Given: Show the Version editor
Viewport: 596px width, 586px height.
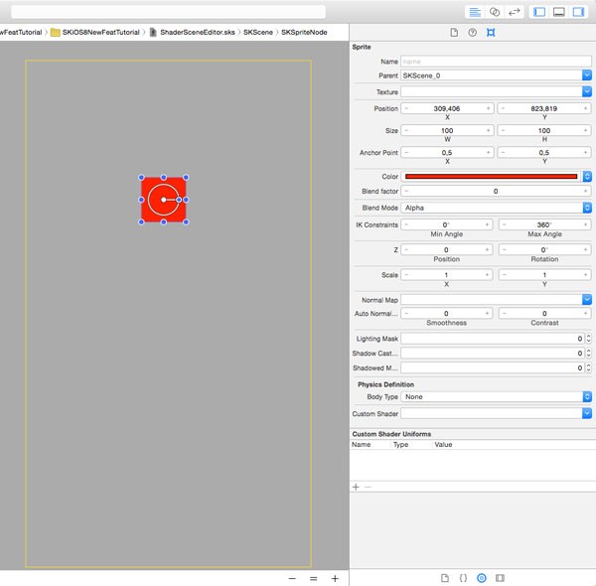Looking at the screenshot, I should pyautogui.click(x=515, y=12).
